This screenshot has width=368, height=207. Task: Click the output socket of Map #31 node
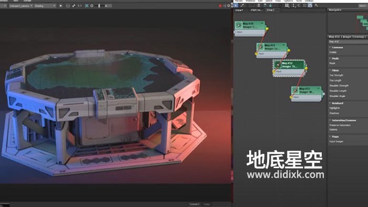pos(289,50)
